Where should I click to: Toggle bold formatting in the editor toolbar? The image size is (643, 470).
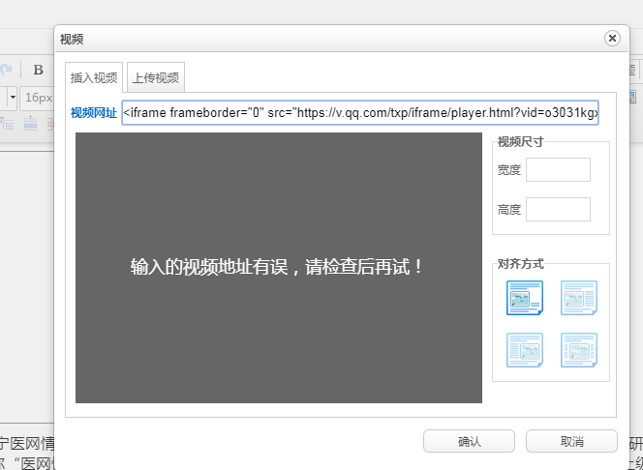point(38,70)
